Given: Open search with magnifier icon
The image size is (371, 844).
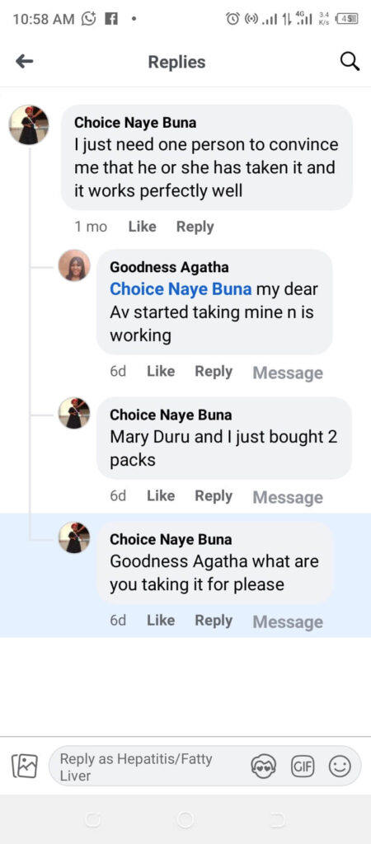Looking at the screenshot, I should point(350,61).
